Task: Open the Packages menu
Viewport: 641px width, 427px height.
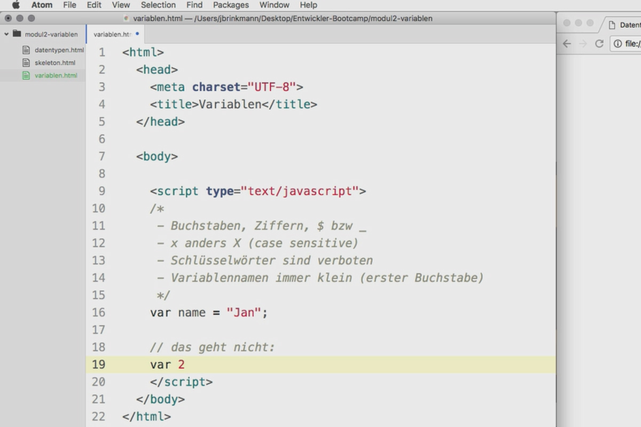Action: click(231, 5)
